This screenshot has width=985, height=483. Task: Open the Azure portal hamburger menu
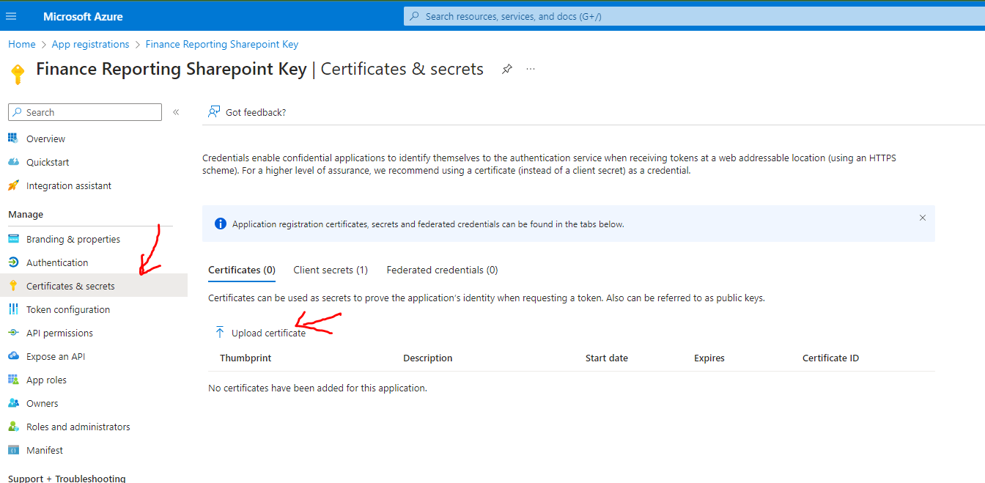coord(11,16)
